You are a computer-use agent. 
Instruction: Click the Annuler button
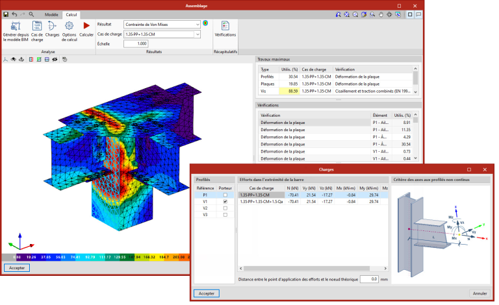480,293
